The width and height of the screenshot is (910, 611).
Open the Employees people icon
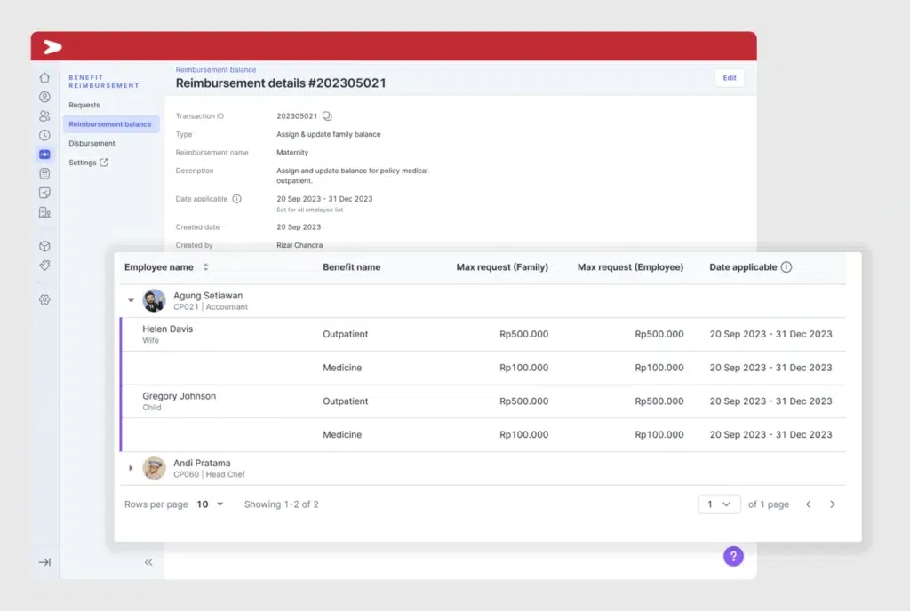point(44,116)
